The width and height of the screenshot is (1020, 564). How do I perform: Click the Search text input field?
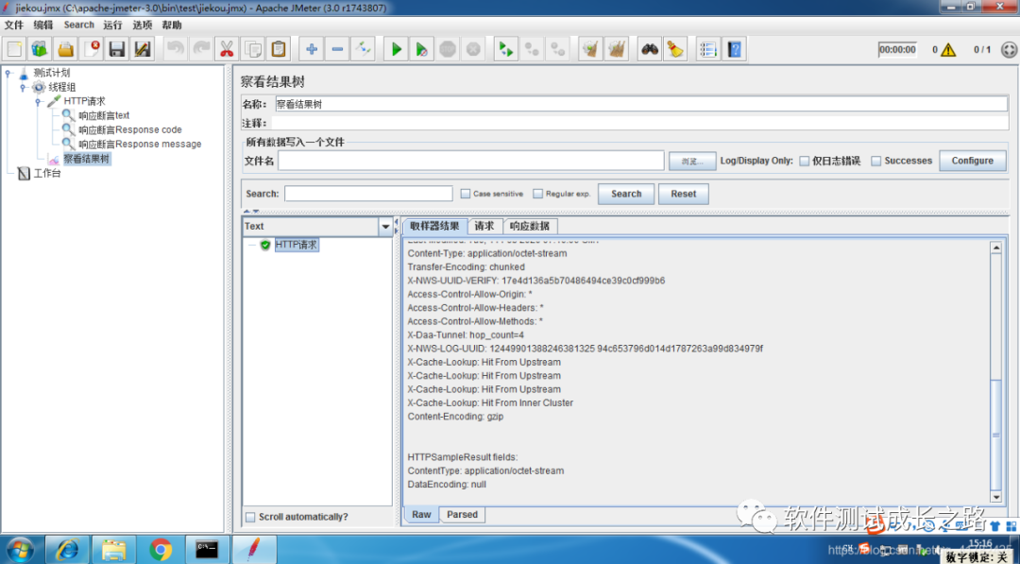(368, 194)
